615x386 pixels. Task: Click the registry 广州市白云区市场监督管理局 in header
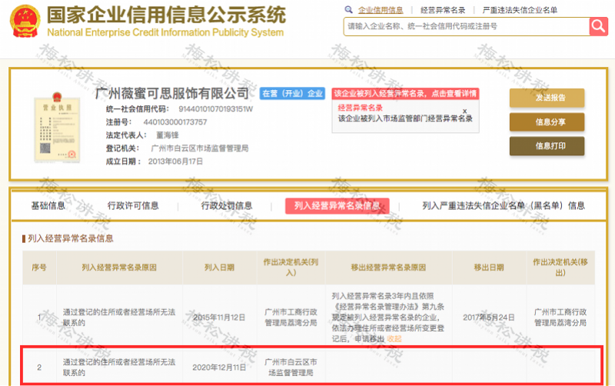point(200,148)
